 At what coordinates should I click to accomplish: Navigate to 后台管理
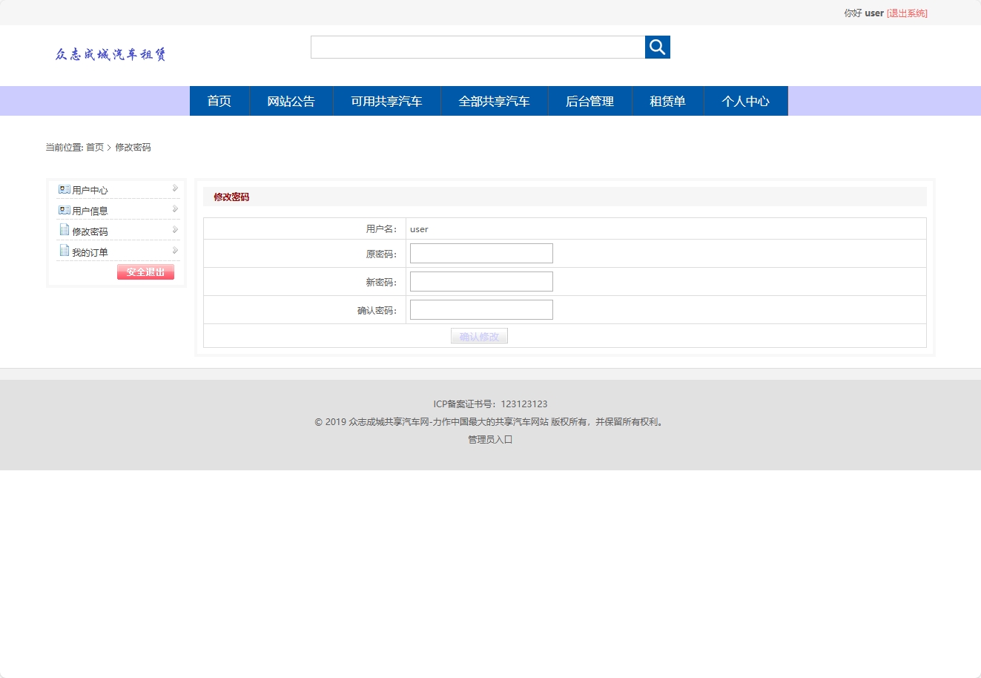click(x=589, y=101)
